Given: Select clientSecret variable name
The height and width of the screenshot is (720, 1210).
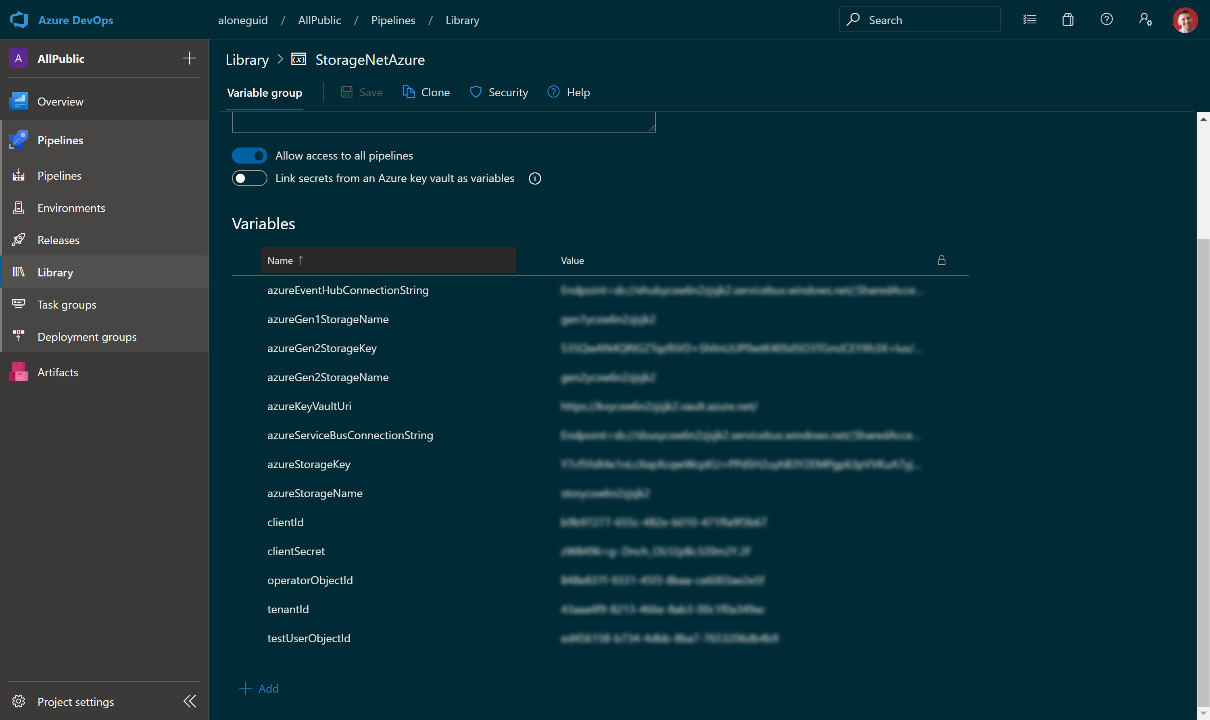Looking at the screenshot, I should (296, 551).
